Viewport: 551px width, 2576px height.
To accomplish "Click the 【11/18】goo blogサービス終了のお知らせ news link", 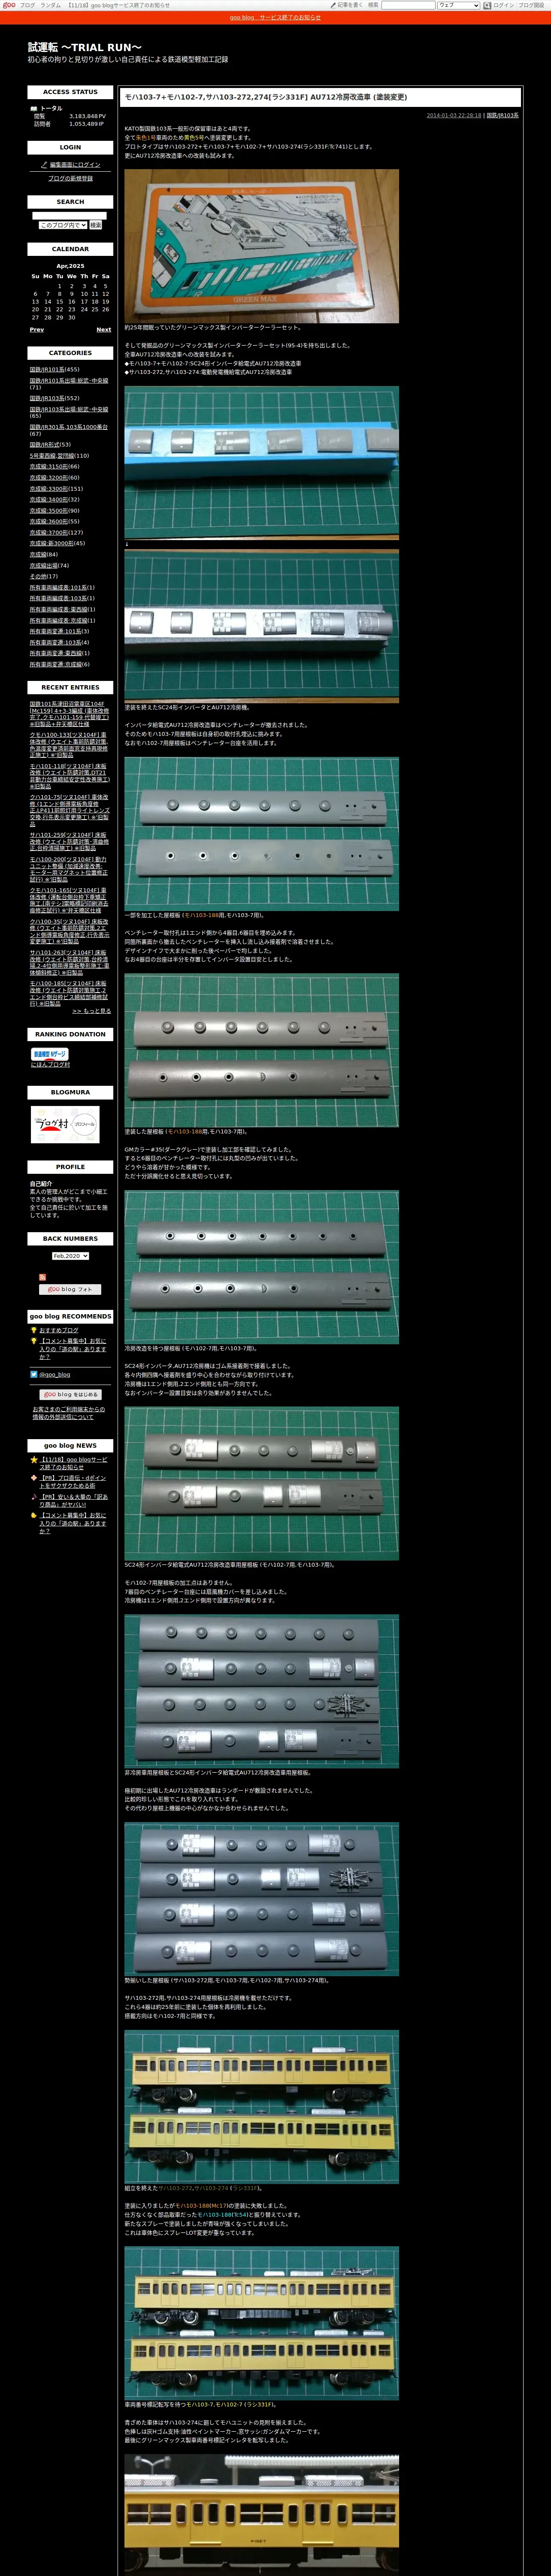I will 73,1463.
